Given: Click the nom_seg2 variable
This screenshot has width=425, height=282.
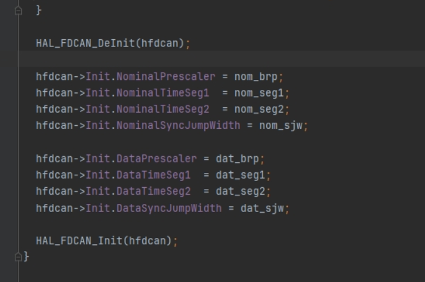Looking at the screenshot, I should [x=259, y=110].
